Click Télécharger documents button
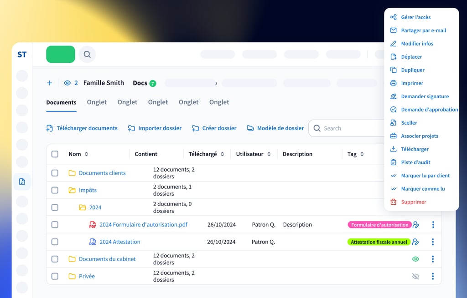Image resolution: width=467 pixels, height=298 pixels. coord(82,128)
